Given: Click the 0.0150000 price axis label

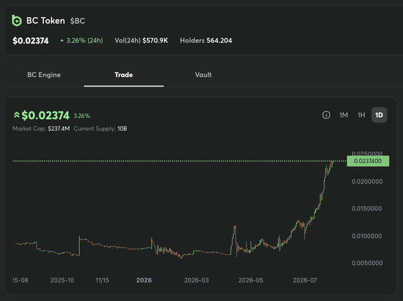Looking at the screenshot, I should pos(367,209).
